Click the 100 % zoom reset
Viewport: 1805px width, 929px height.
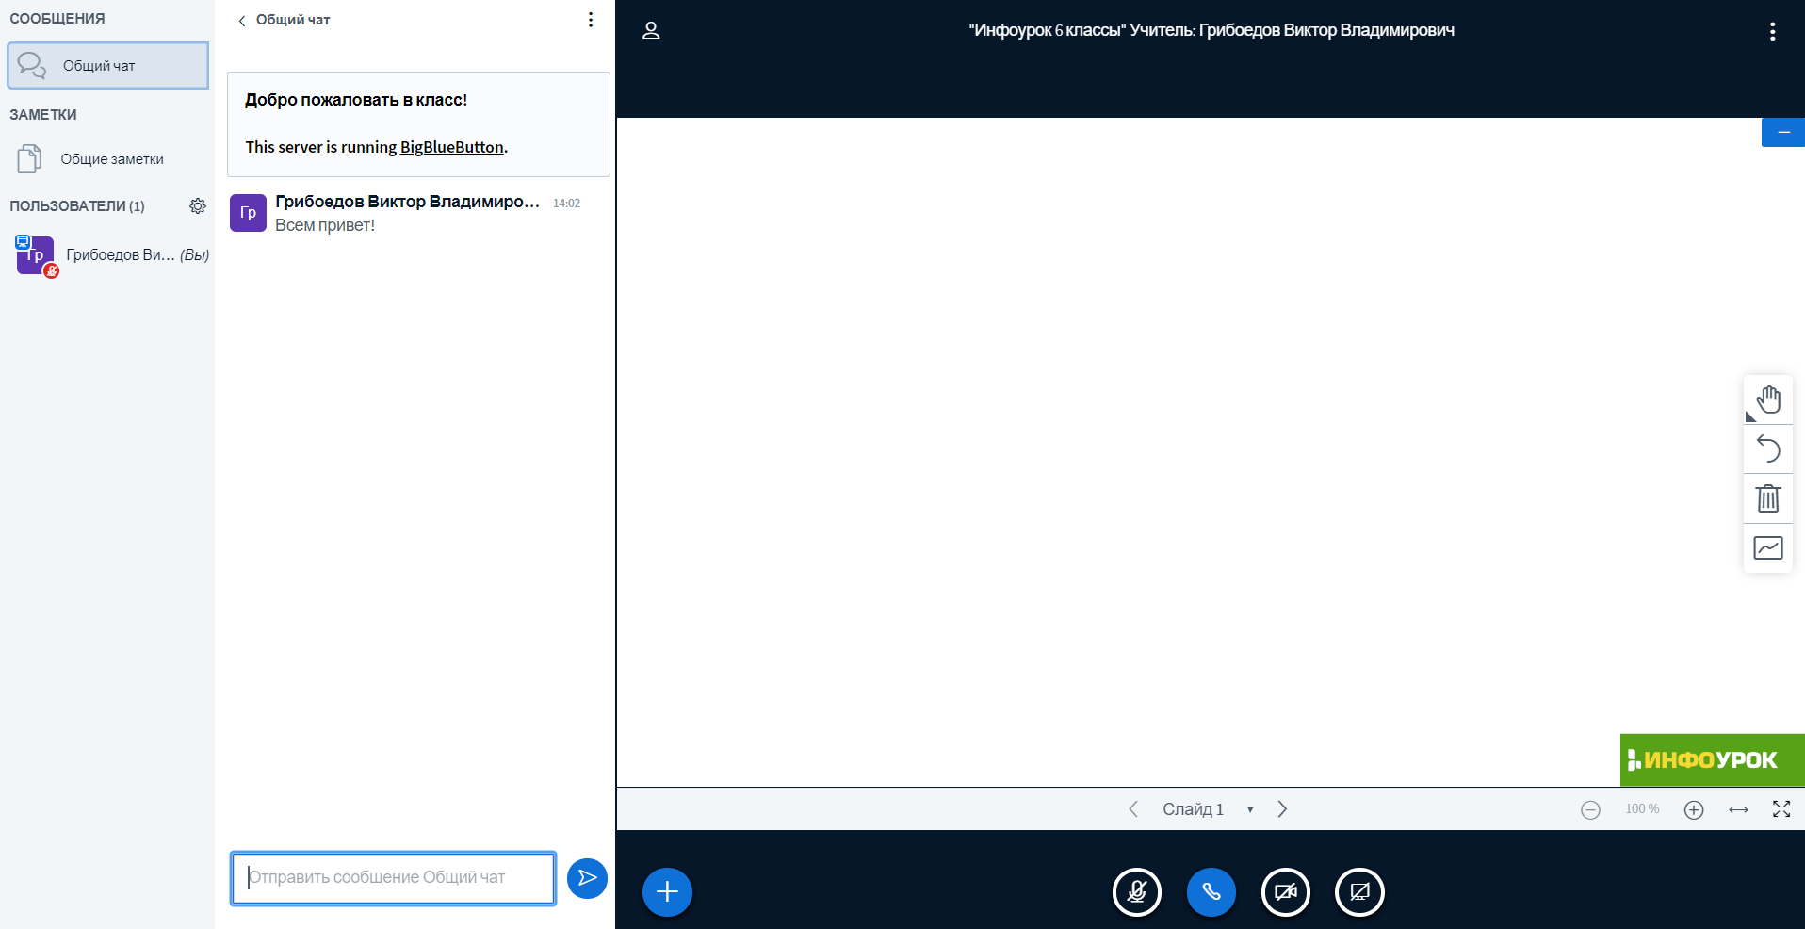[x=1642, y=809]
